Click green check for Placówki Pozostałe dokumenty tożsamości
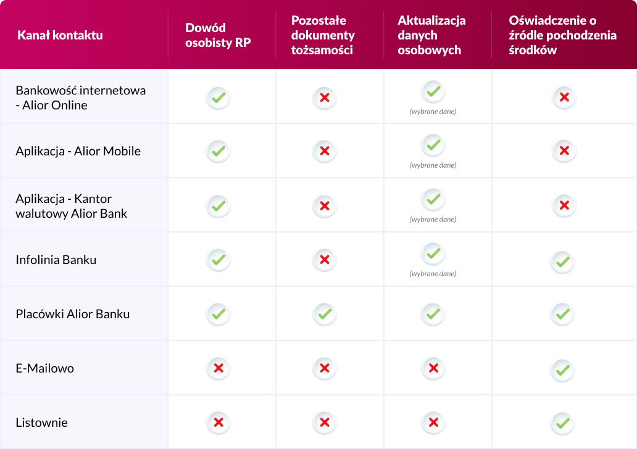 [x=325, y=314]
